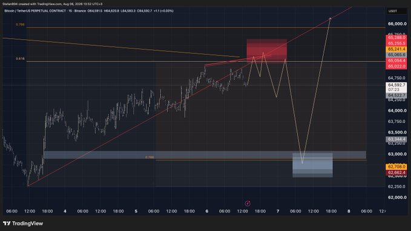Click the day 6 label on the time axis
Image resolution: width=411 pixels, height=231 pixels.
point(207,211)
